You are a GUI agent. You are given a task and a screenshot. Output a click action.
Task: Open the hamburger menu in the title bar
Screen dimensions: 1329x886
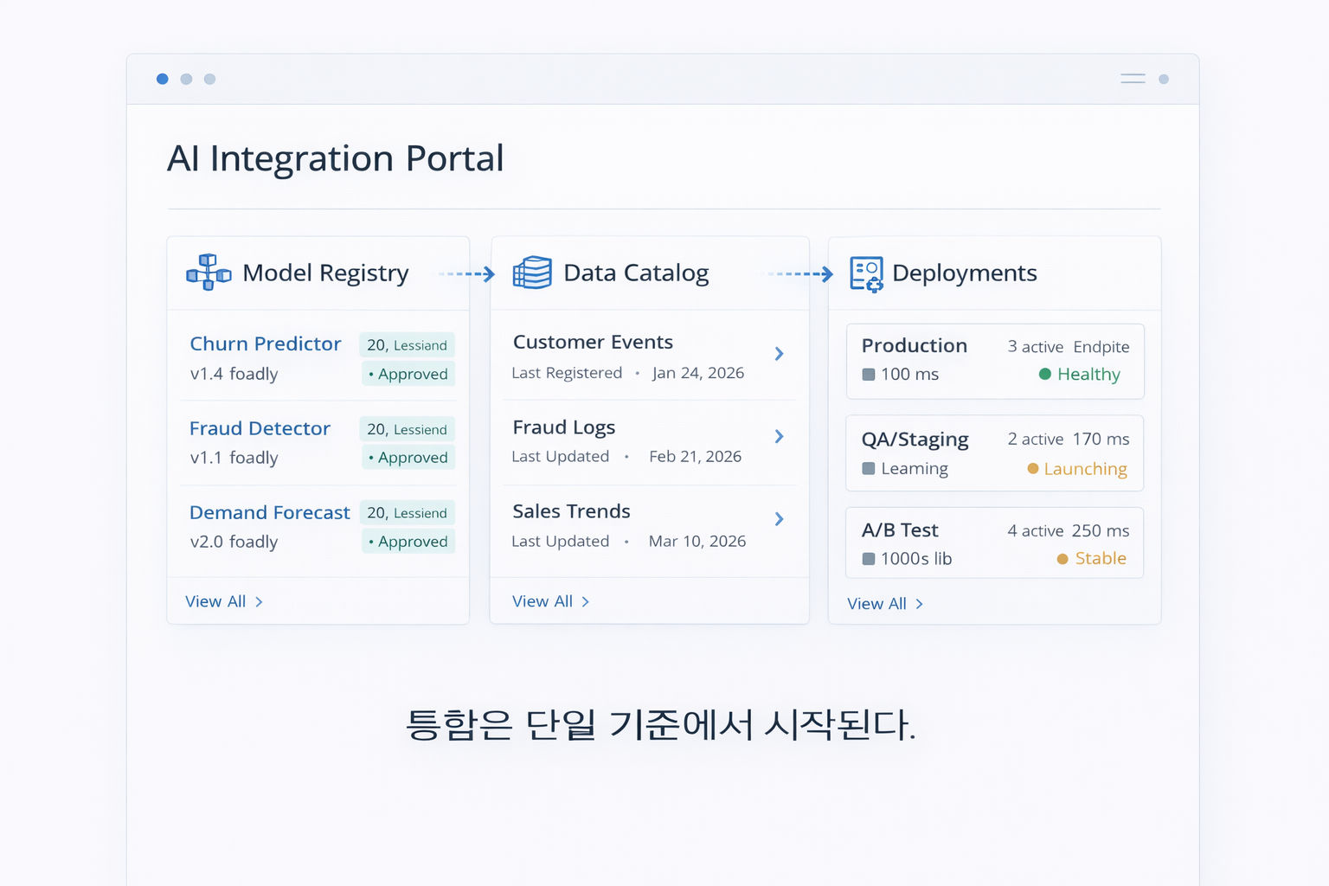[x=1133, y=79]
